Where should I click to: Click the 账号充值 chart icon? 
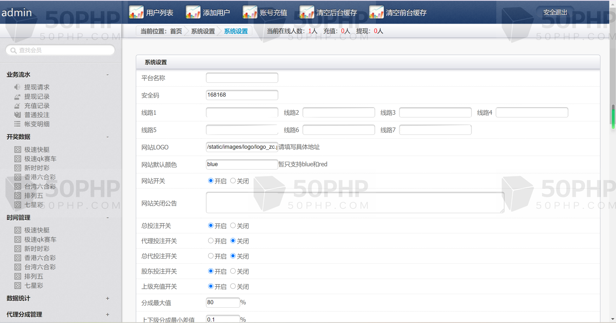coord(250,12)
